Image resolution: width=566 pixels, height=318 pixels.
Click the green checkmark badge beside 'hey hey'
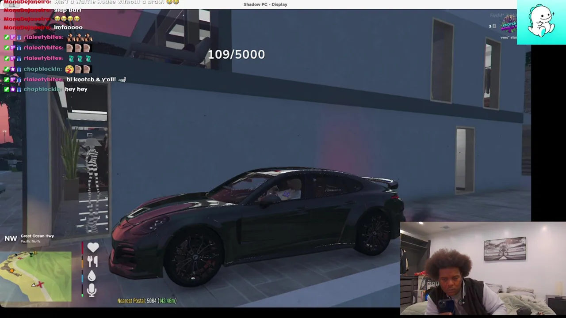point(7,89)
